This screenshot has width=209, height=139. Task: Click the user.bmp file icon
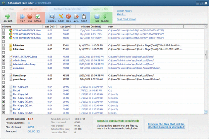point(11,68)
